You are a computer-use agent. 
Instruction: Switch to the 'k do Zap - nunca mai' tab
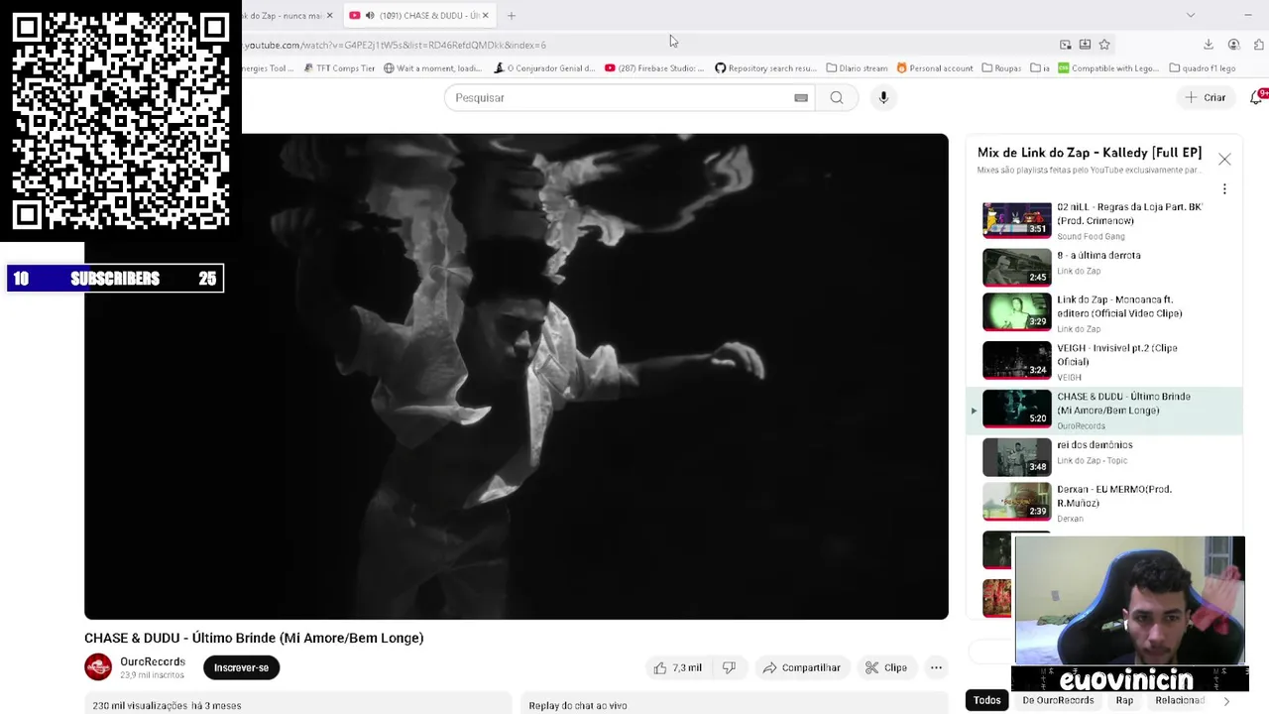[x=284, y=15]
